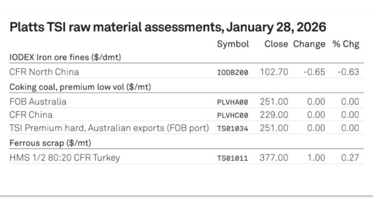Click the IODBZ00 symbol code

tap(232, 72)
